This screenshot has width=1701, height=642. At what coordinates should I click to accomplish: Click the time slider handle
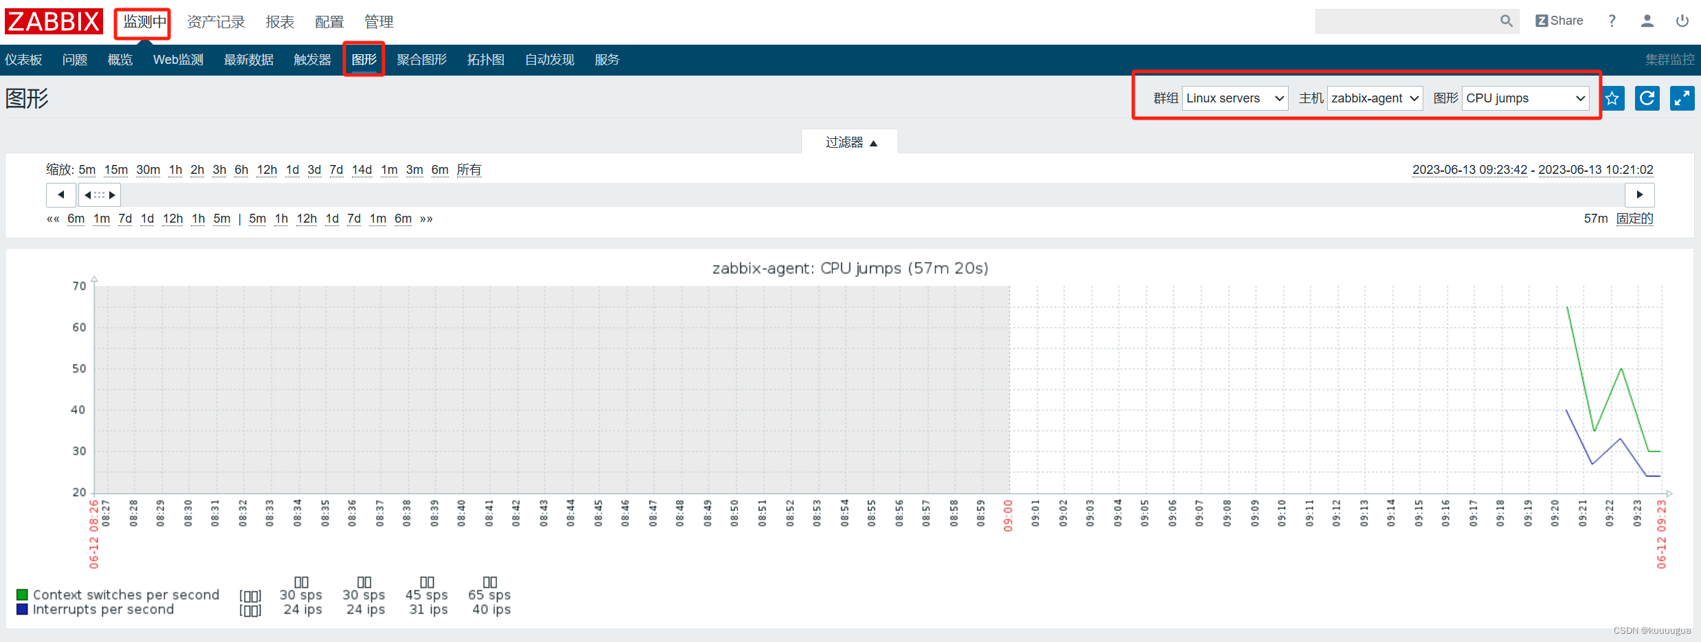coord(100,195)
